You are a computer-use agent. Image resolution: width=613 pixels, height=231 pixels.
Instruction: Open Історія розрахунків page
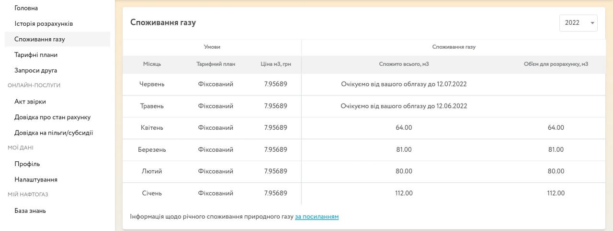pos(44,24)
